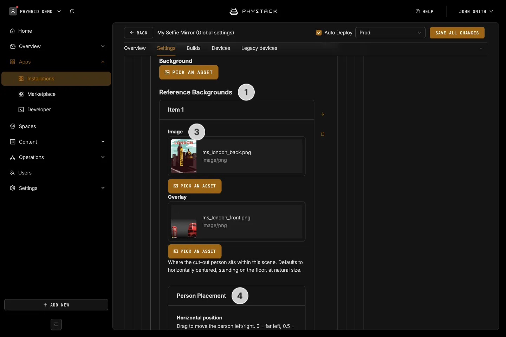
Task: Click Pick an Asset below ms_london_back.png
Action: [195, 186]
